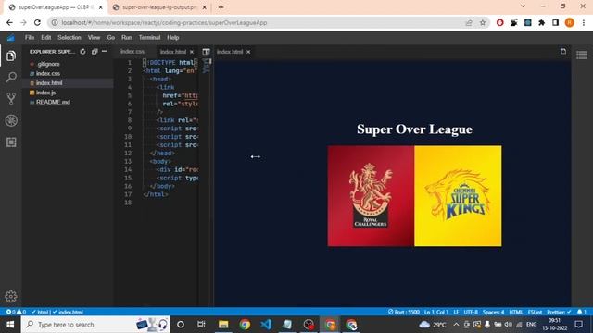Open the Chrome profile avatar
Screen dimensions: 593x333
(x=569, y=22)
